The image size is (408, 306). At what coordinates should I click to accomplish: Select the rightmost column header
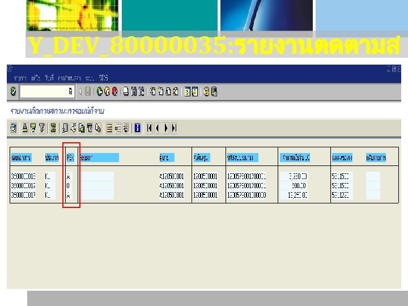pos(376,158)
